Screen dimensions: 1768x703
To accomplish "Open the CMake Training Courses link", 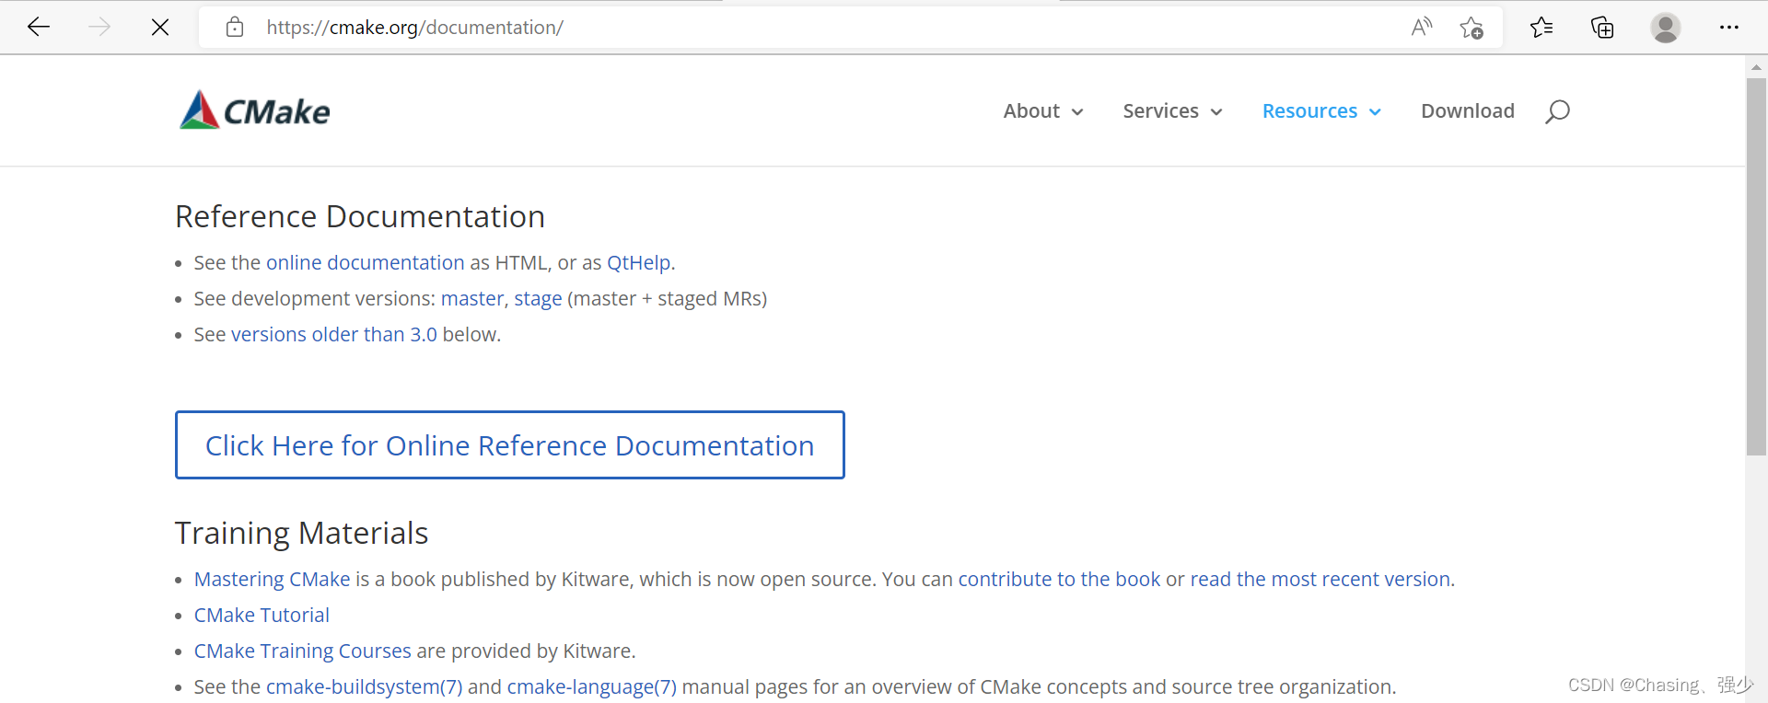I will coord(302,651).
